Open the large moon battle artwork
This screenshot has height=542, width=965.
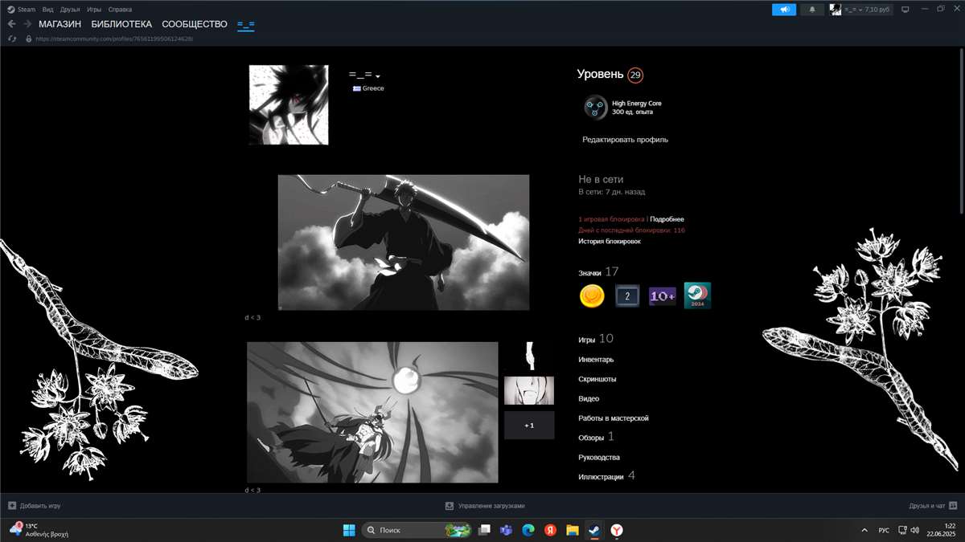[372, 412]
